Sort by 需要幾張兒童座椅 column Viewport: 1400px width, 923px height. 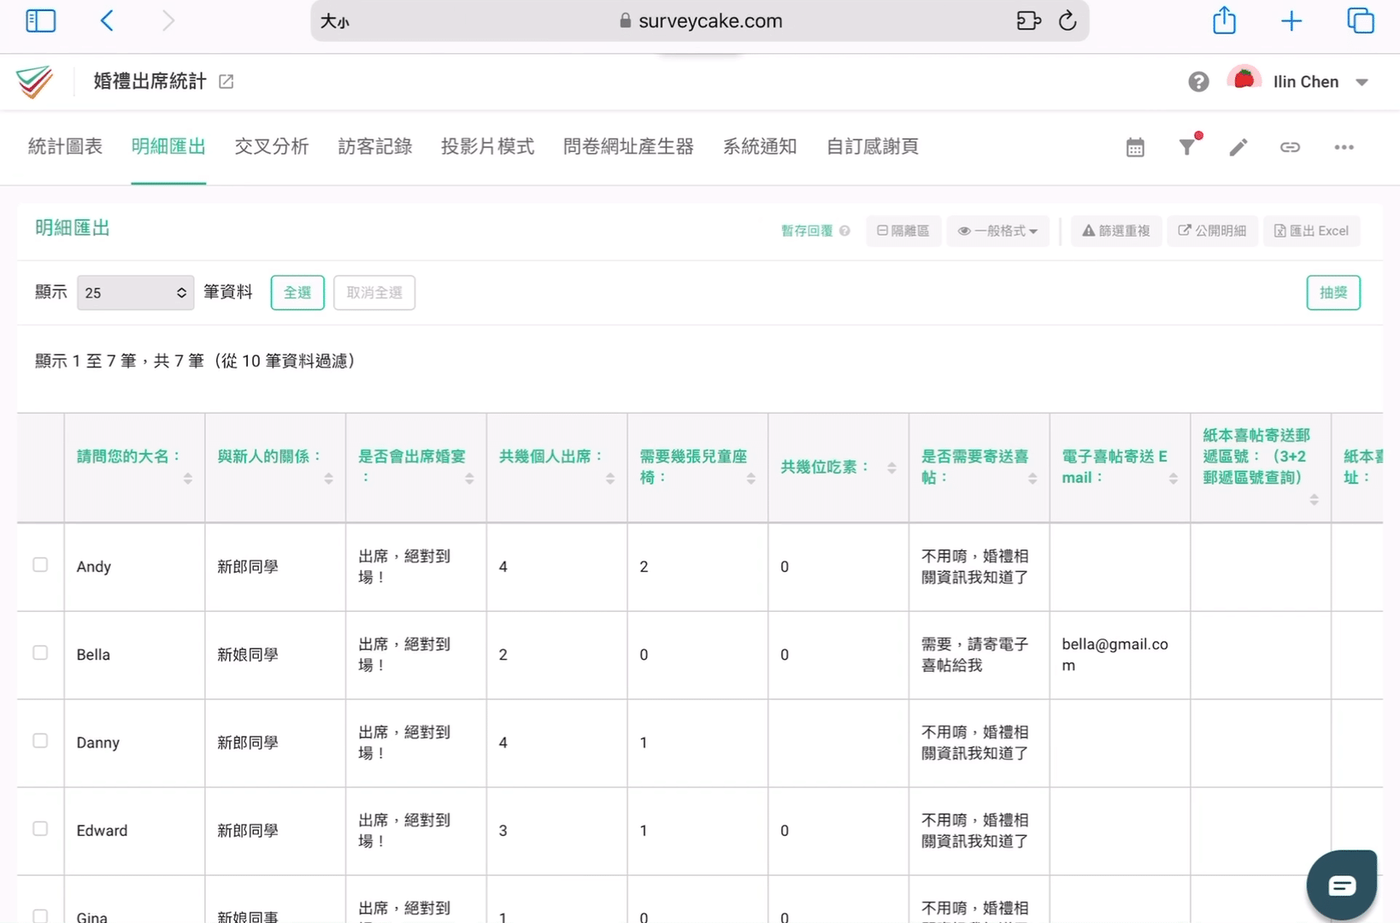(x=750, y=479)
